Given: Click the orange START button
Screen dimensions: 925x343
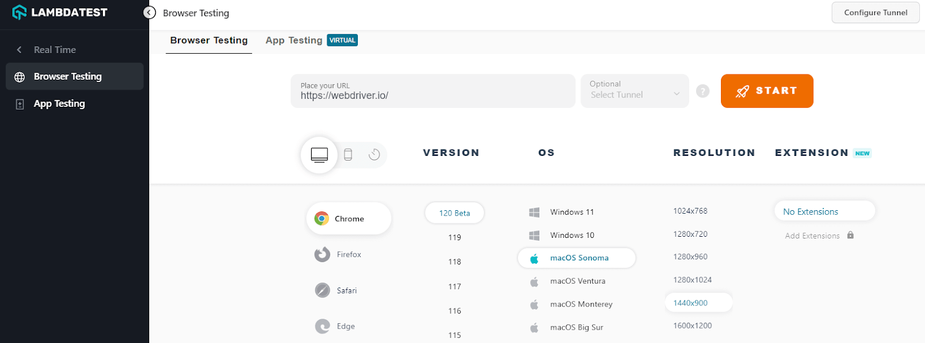Looking at the screenshot, I should coord(767,91).
